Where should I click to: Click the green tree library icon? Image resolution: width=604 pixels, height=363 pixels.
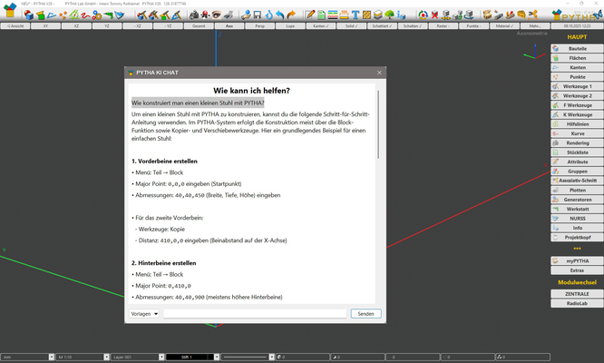click(389, 15)
